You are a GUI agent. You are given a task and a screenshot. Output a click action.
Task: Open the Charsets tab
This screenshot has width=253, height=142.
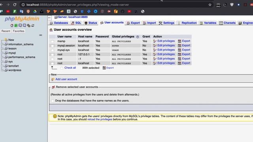pyautogui.click(x=228, y=23)
